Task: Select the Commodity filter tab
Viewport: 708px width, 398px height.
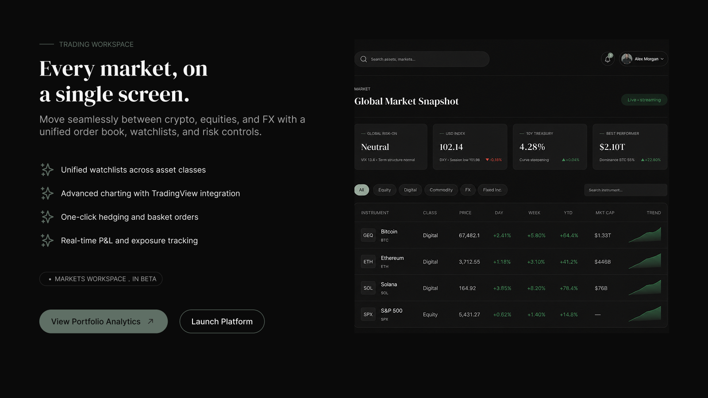Action: pyautogui.click(x=441, y=190)
